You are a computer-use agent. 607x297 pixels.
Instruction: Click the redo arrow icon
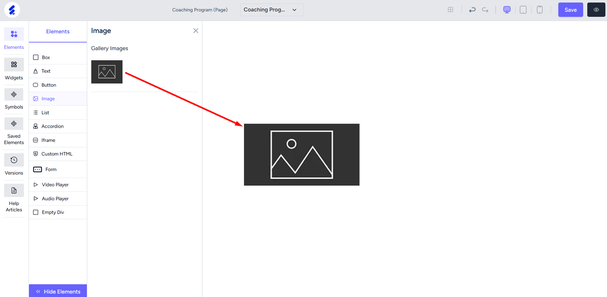(x=485, y=10)
